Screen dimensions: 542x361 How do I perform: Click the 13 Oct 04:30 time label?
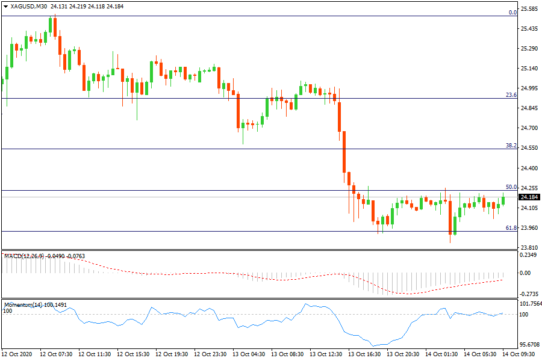coord(249,354)
